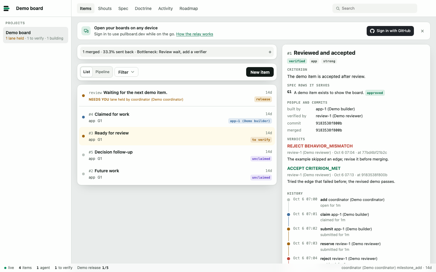Image resolution: width=436 pixels, height=272 pixels.
Task: Click the unclaimed badge on Future work
Action: coord(261,177)
